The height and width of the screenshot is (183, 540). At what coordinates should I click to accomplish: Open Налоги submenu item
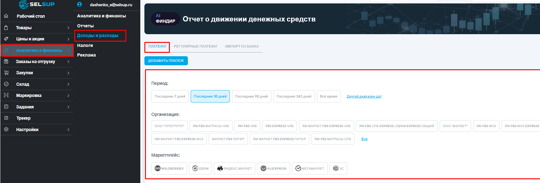[x=85, y=45]
